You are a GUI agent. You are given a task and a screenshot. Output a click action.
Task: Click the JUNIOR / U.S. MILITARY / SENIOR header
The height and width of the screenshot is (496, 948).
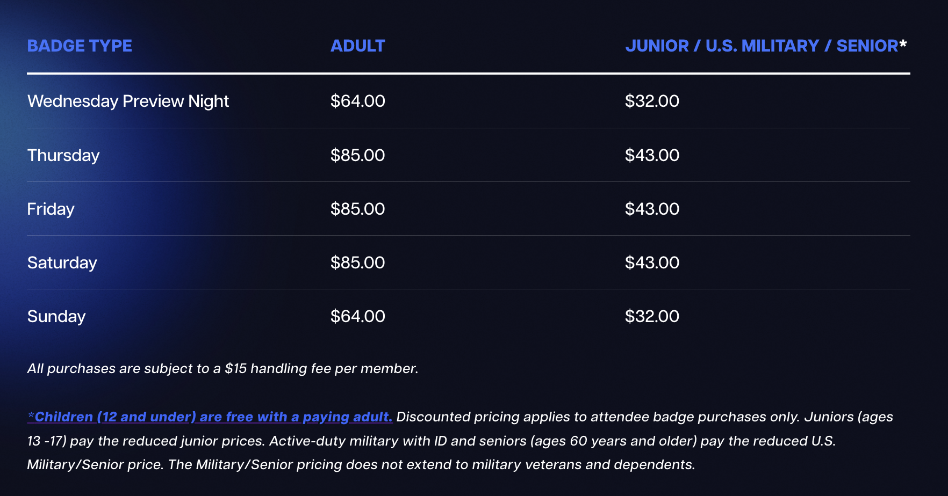765,46
